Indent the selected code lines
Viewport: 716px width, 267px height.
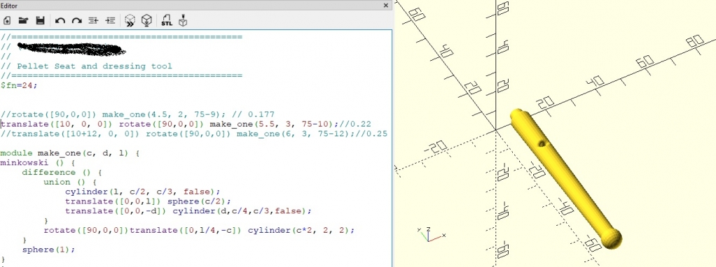pyautogui.click(x=110, y=20)
